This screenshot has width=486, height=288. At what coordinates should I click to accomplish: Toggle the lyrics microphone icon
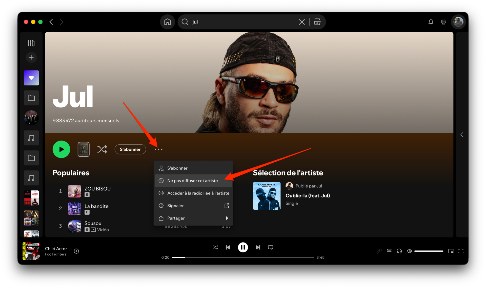click(x=379, y=251)
